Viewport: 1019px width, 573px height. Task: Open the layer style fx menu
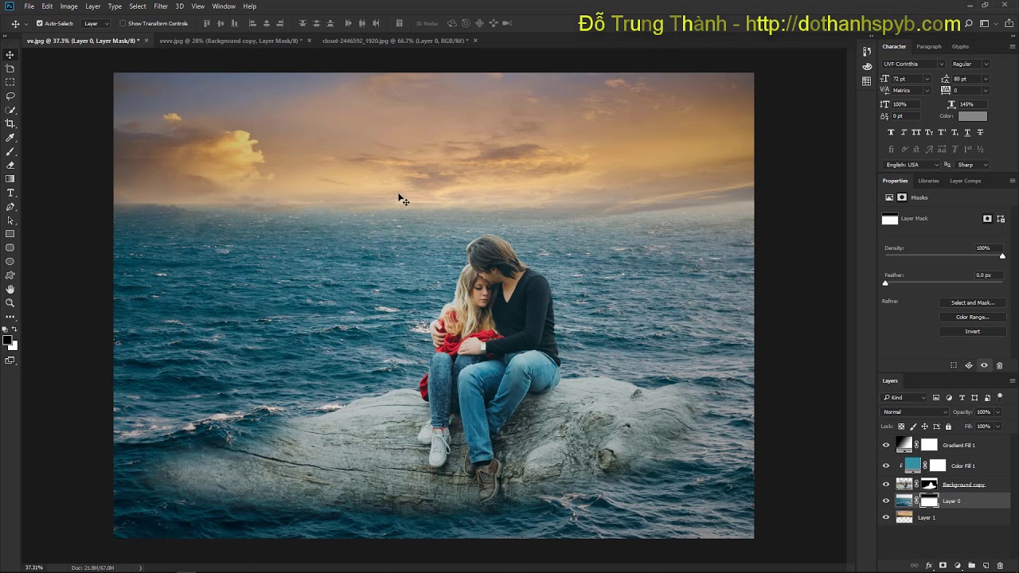point(929,565)
